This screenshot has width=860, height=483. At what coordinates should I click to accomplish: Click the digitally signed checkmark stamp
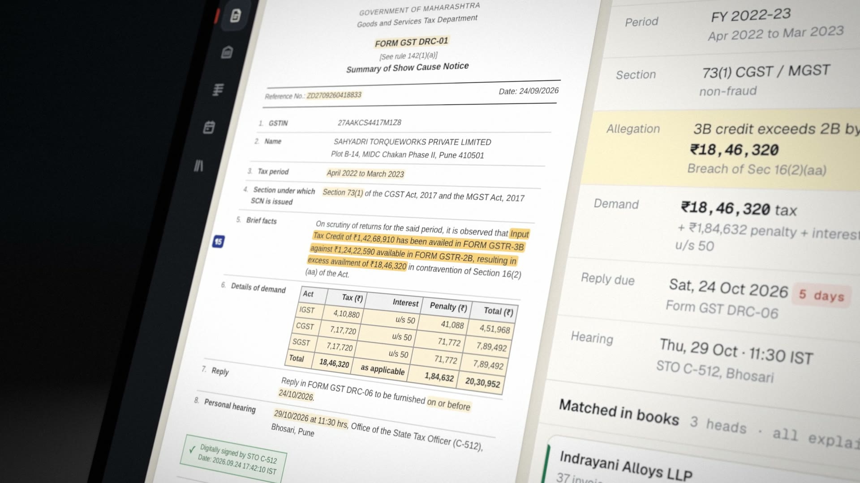point(233,459)
